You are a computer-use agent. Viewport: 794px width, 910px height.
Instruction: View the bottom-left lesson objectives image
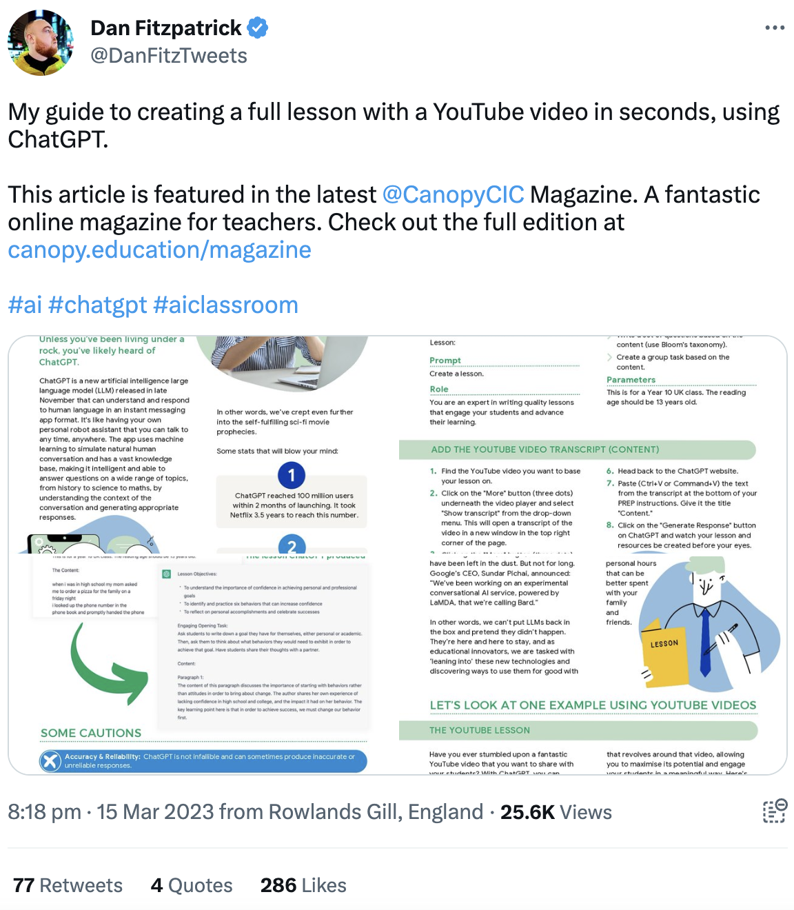(x=203, y=665)
